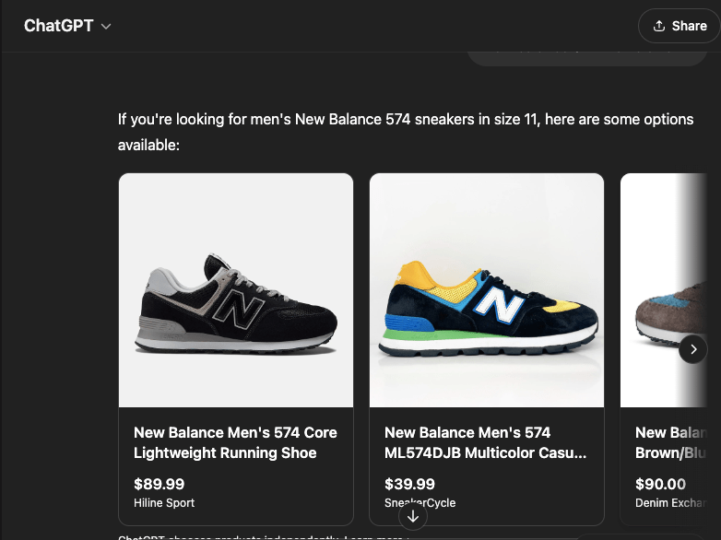Click the 574 Core Lightweight Running Shoe title
721x540 pixels.
235,442
